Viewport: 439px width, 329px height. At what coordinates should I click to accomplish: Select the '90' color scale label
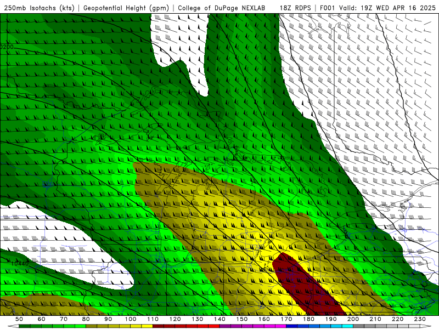coord(108,319)
